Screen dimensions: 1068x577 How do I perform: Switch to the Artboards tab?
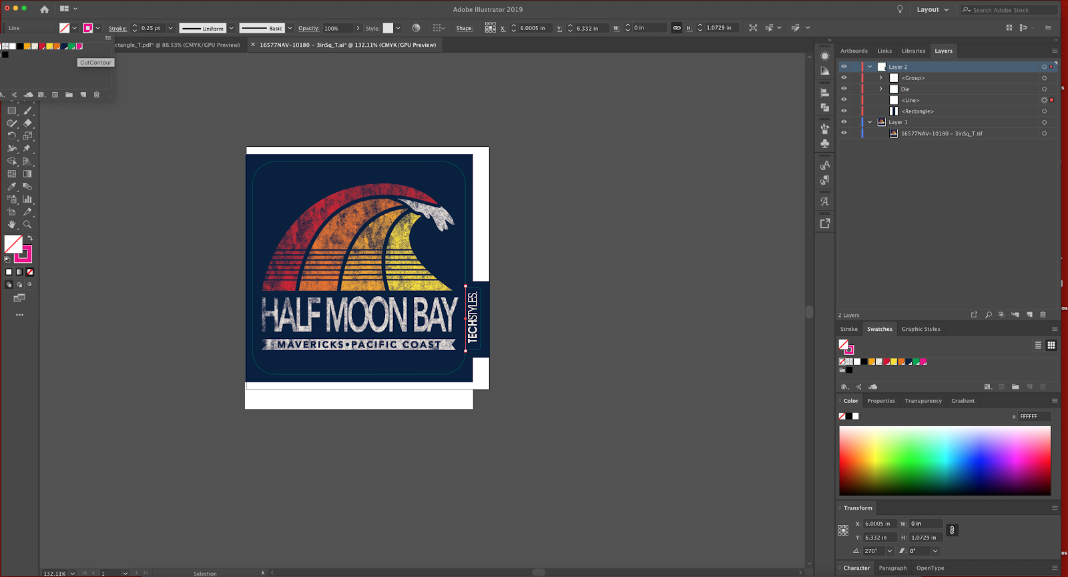854,51
